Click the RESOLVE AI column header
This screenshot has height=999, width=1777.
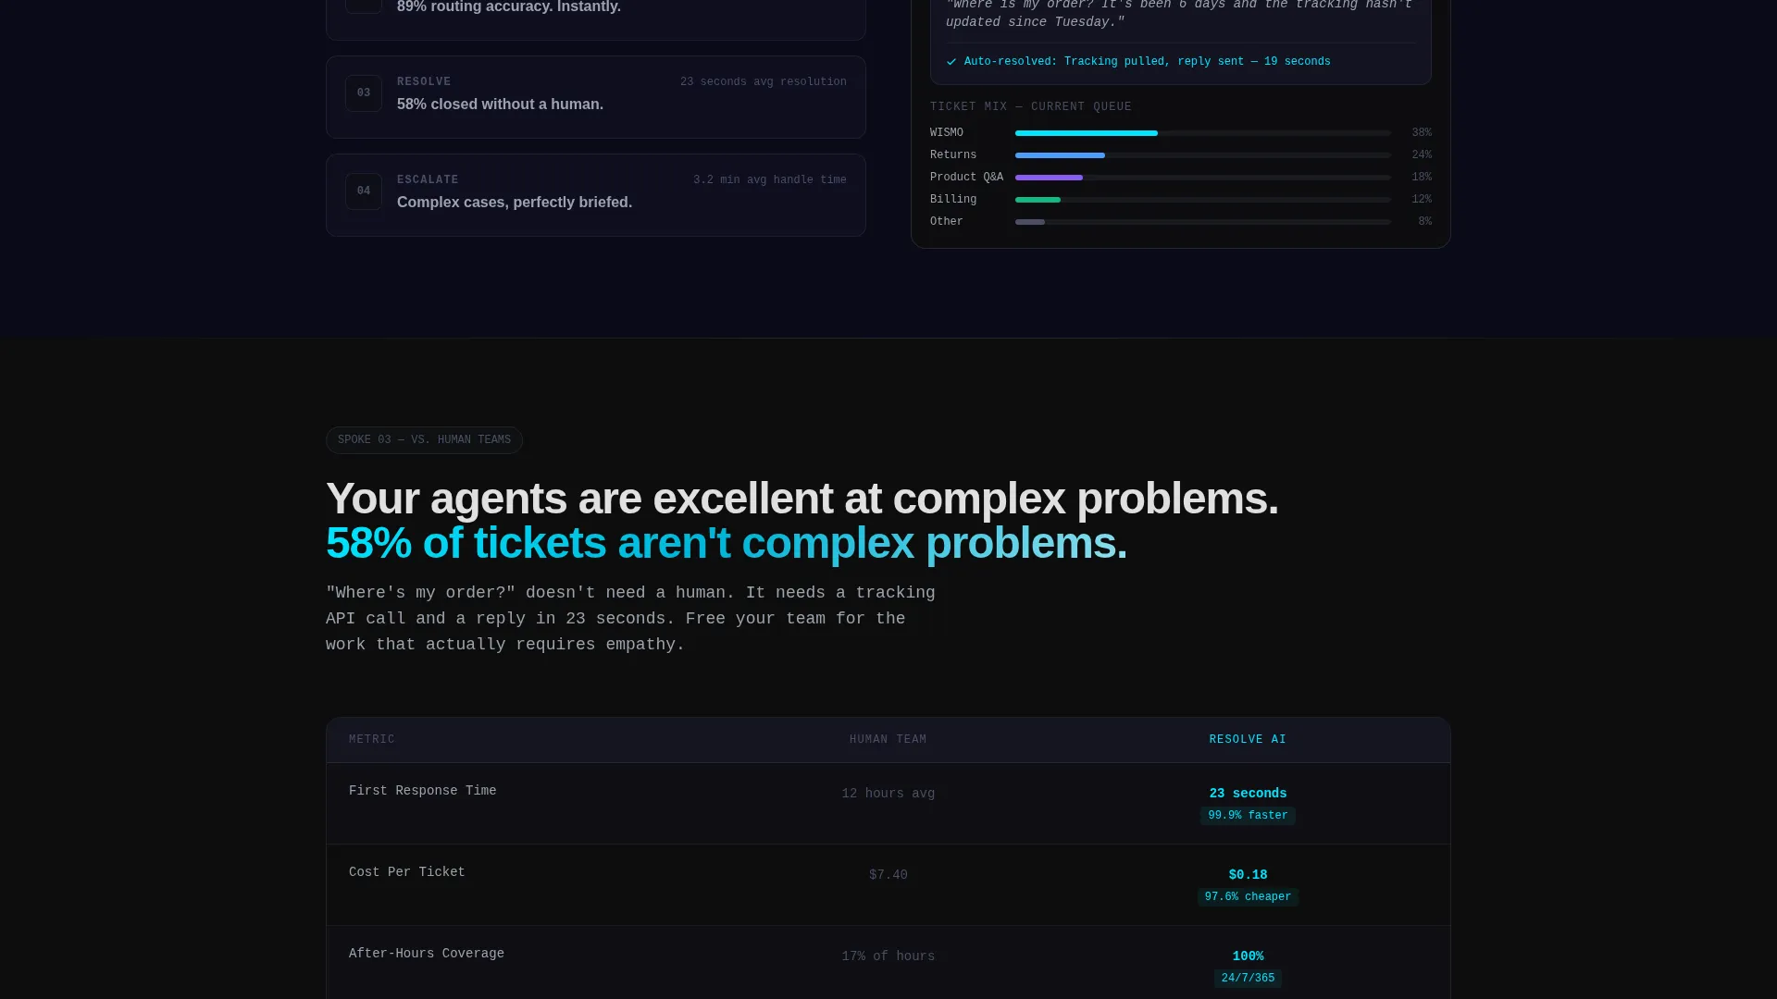point(1248,740)
